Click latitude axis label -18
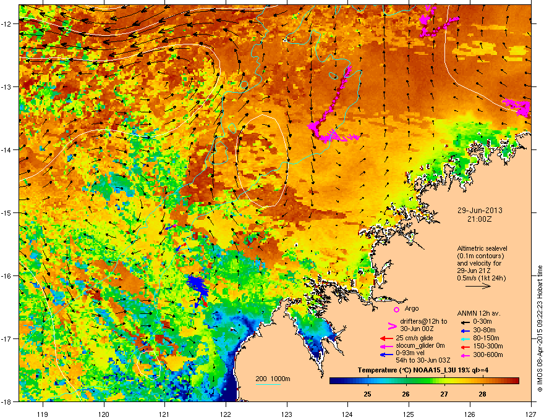The height and width of the screenshot is (420, 544). coord(7,401)
